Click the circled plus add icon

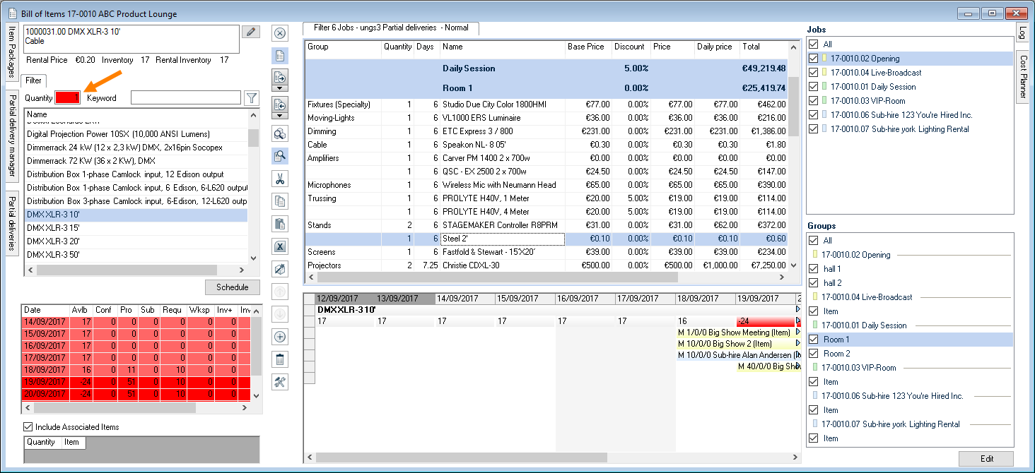[280, 337]
